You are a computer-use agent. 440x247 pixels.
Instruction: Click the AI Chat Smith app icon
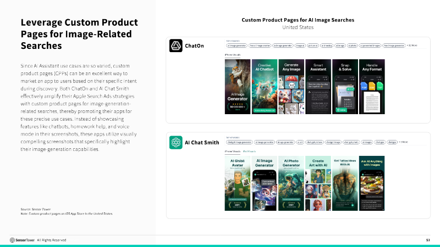click(175, 142)
